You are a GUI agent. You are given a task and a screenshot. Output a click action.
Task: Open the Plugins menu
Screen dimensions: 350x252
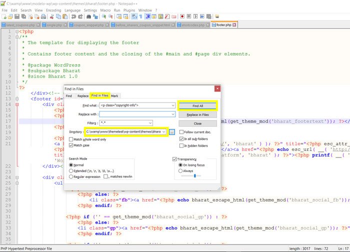point(129,10)
